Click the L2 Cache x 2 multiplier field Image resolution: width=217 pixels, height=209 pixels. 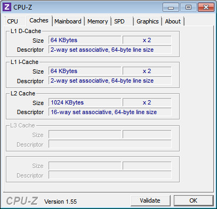147,102
